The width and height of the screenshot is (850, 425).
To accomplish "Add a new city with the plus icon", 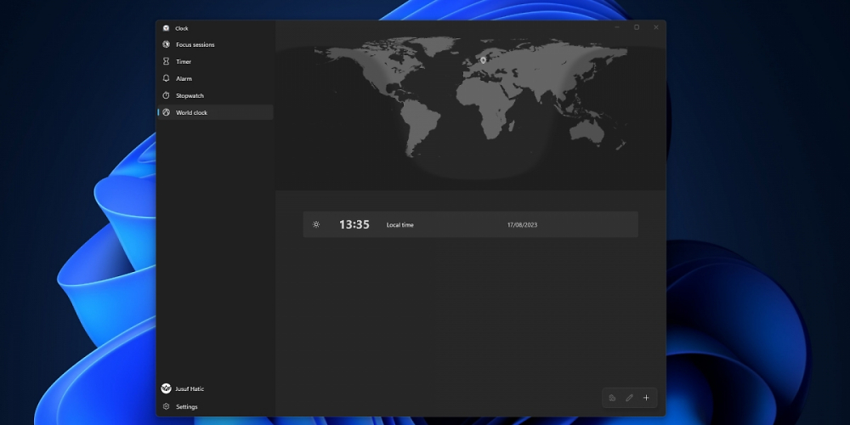I will [646, 398].
